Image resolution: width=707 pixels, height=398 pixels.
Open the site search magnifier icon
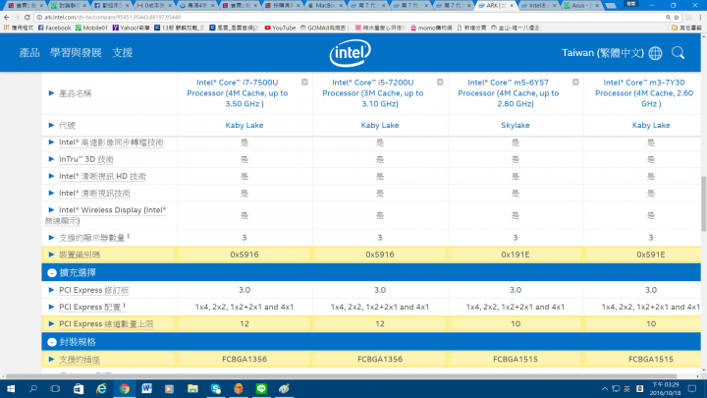pyautogui.click(x=678, y=53)
